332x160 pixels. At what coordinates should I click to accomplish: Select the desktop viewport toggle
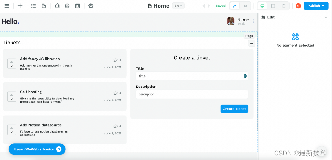coord(263,6)
